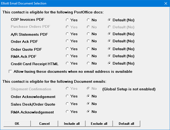
Task: Choose Yes for RMA Ack PDF
Action: point(67,56)
